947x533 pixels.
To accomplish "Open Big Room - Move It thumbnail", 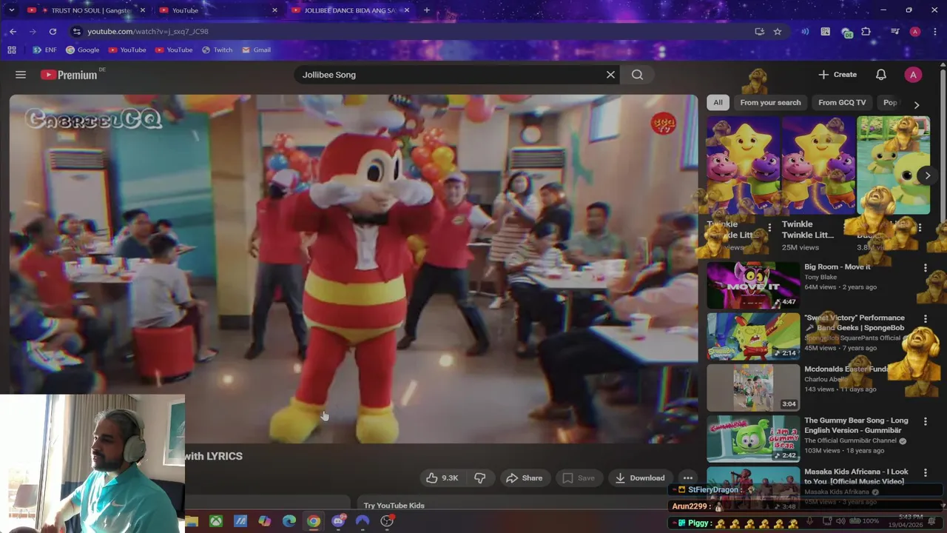I will (753, 285).
